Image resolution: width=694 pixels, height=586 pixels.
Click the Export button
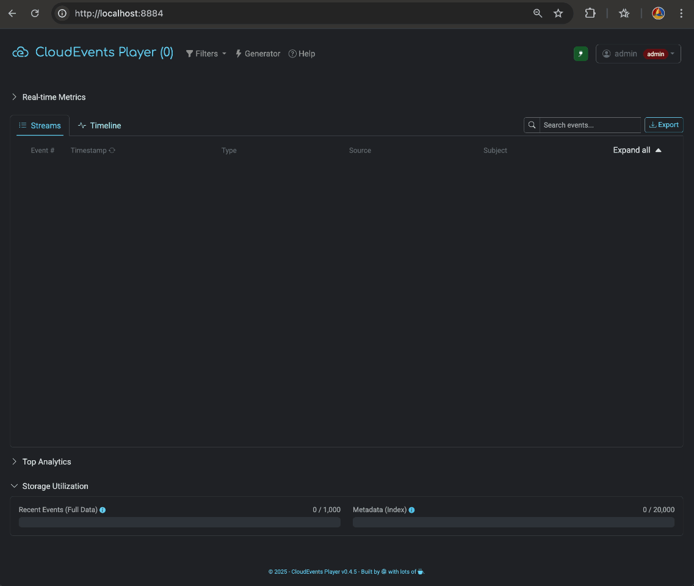point(664,125)
